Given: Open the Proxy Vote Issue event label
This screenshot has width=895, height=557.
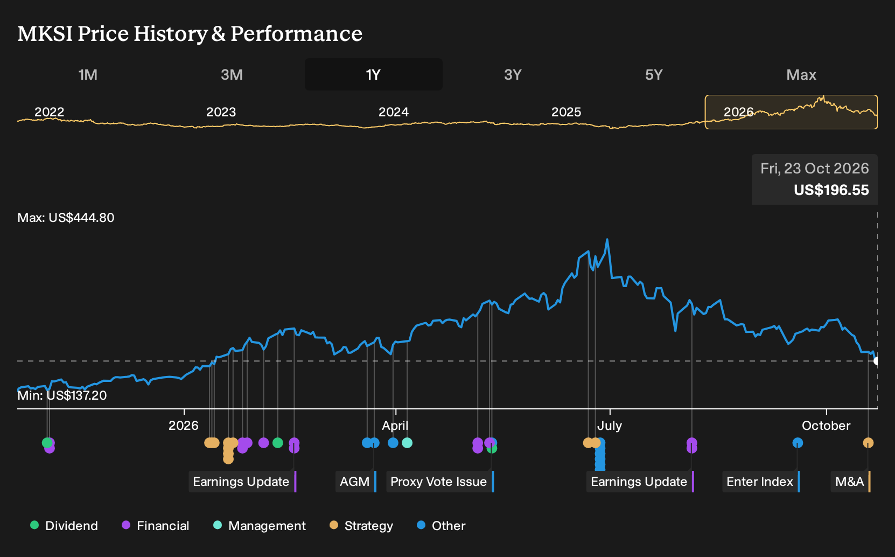Looking at the screenshot, I should click(439, 482).
